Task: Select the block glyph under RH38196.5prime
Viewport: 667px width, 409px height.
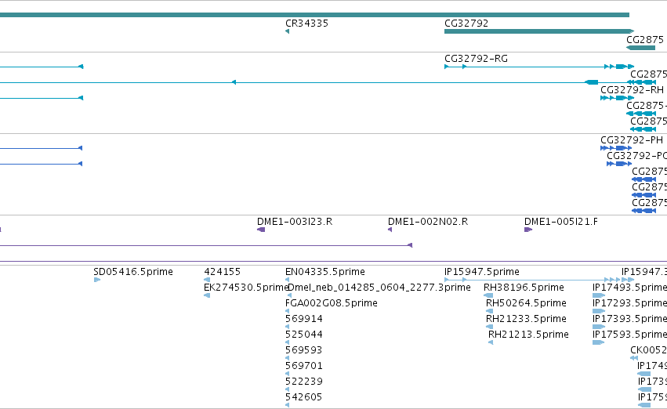Action: point(488,295)
